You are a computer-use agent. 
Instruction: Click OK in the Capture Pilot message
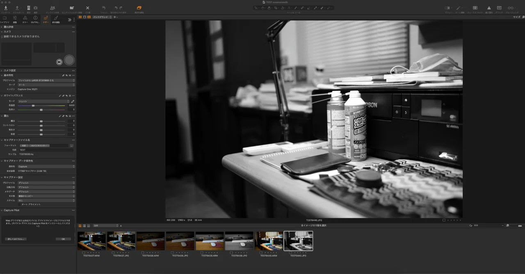tap(63, 239)
